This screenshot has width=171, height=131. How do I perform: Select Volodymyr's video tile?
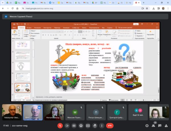coord(11,112)
